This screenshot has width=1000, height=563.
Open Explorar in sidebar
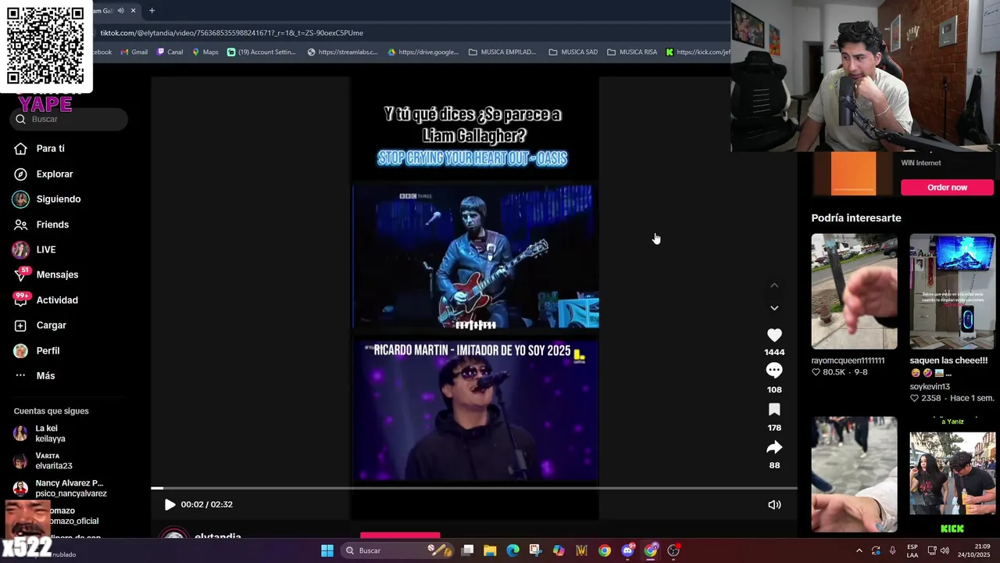click(x=54, y=174)
